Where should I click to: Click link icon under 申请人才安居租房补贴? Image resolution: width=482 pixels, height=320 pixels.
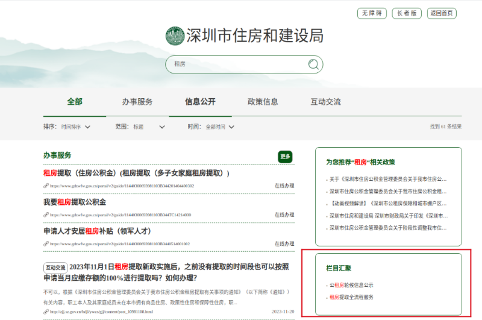coord(46,244)
